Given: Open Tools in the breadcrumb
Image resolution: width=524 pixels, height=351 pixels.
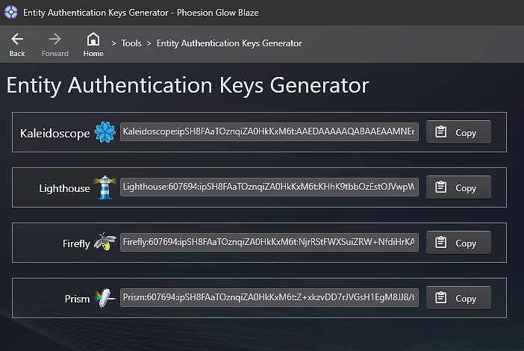Looking at the screenshot, I should (131, 43).
